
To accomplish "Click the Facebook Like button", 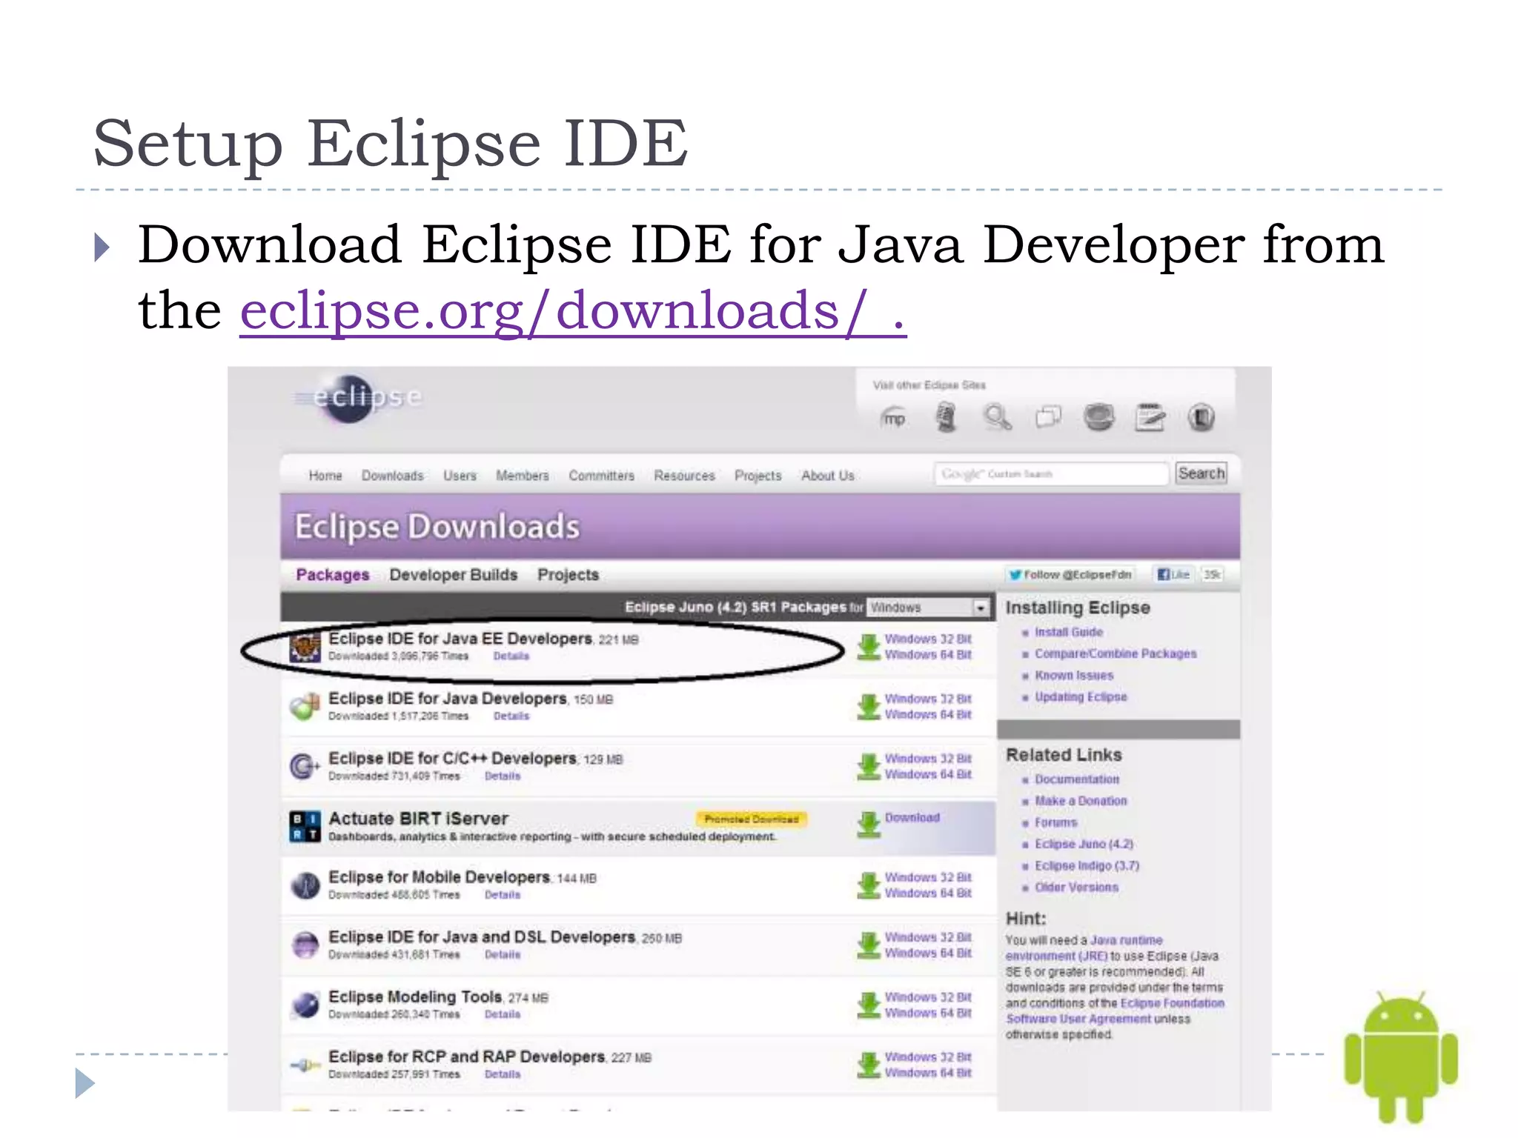I will [x=1173, y=574].
